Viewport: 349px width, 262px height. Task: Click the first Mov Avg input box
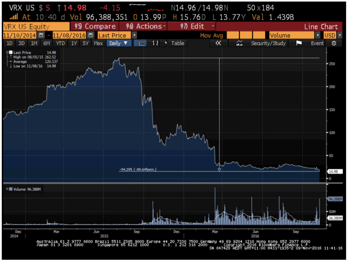pyautogui.click(x=232, y=35)
